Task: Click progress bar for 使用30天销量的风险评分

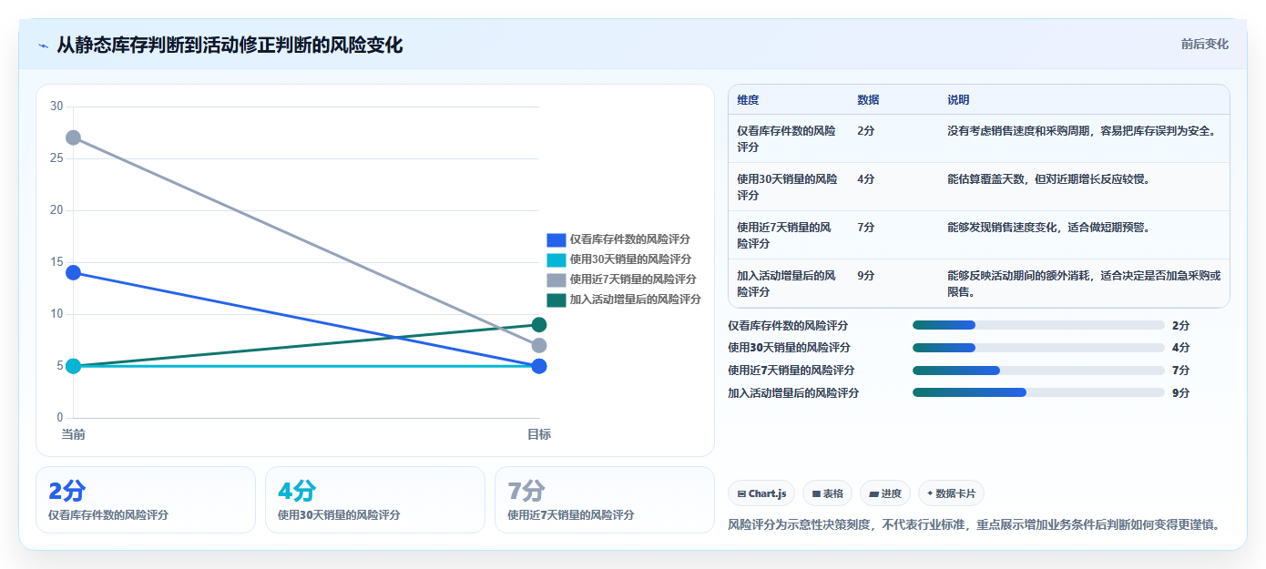Action: 1038,348
